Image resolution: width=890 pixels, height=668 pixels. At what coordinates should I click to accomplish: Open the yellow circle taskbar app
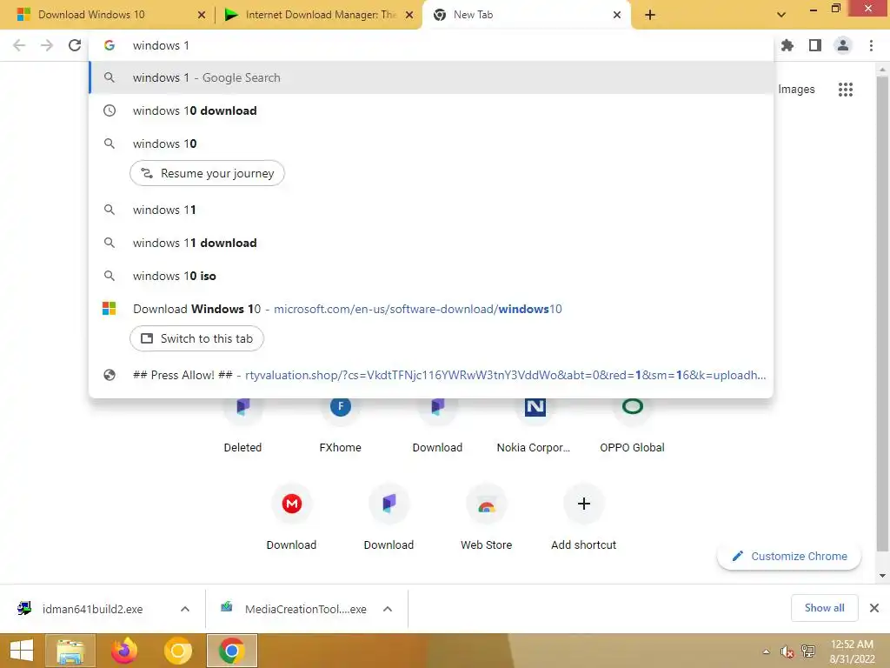coord(177,651)
